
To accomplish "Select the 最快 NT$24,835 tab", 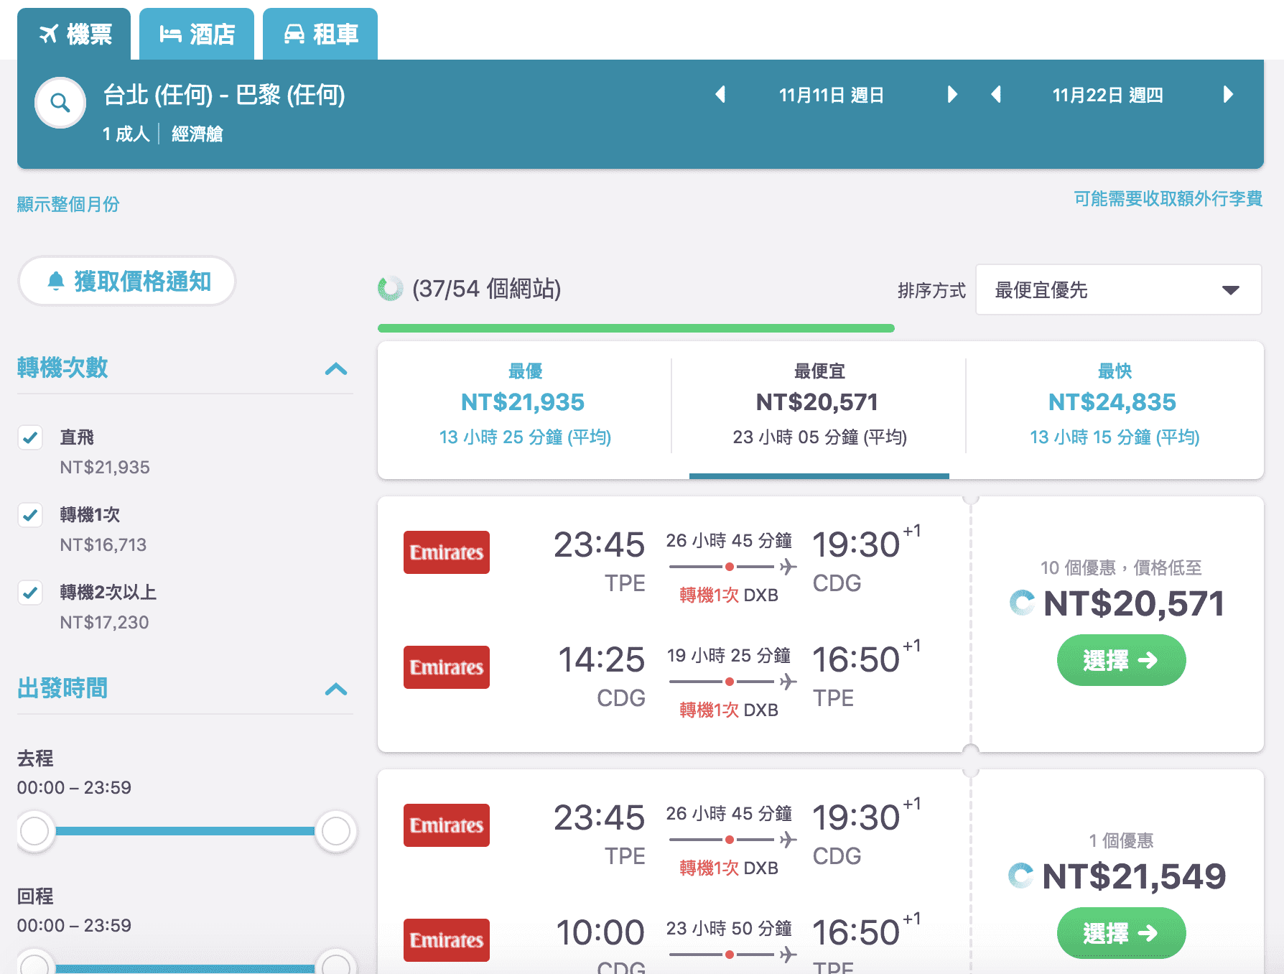I will (x=1115, y=405).
